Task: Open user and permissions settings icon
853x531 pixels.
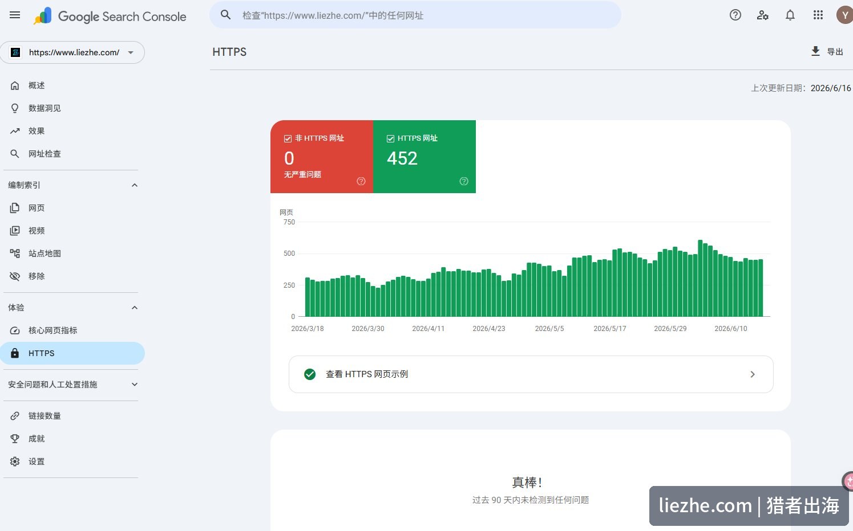Action: click(x=763, y=15)
